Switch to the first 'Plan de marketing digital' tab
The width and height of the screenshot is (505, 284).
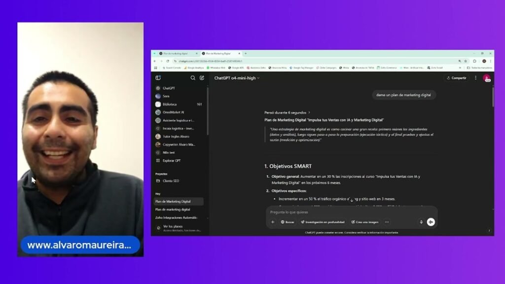pyautogui.click(x=176, y=53)
